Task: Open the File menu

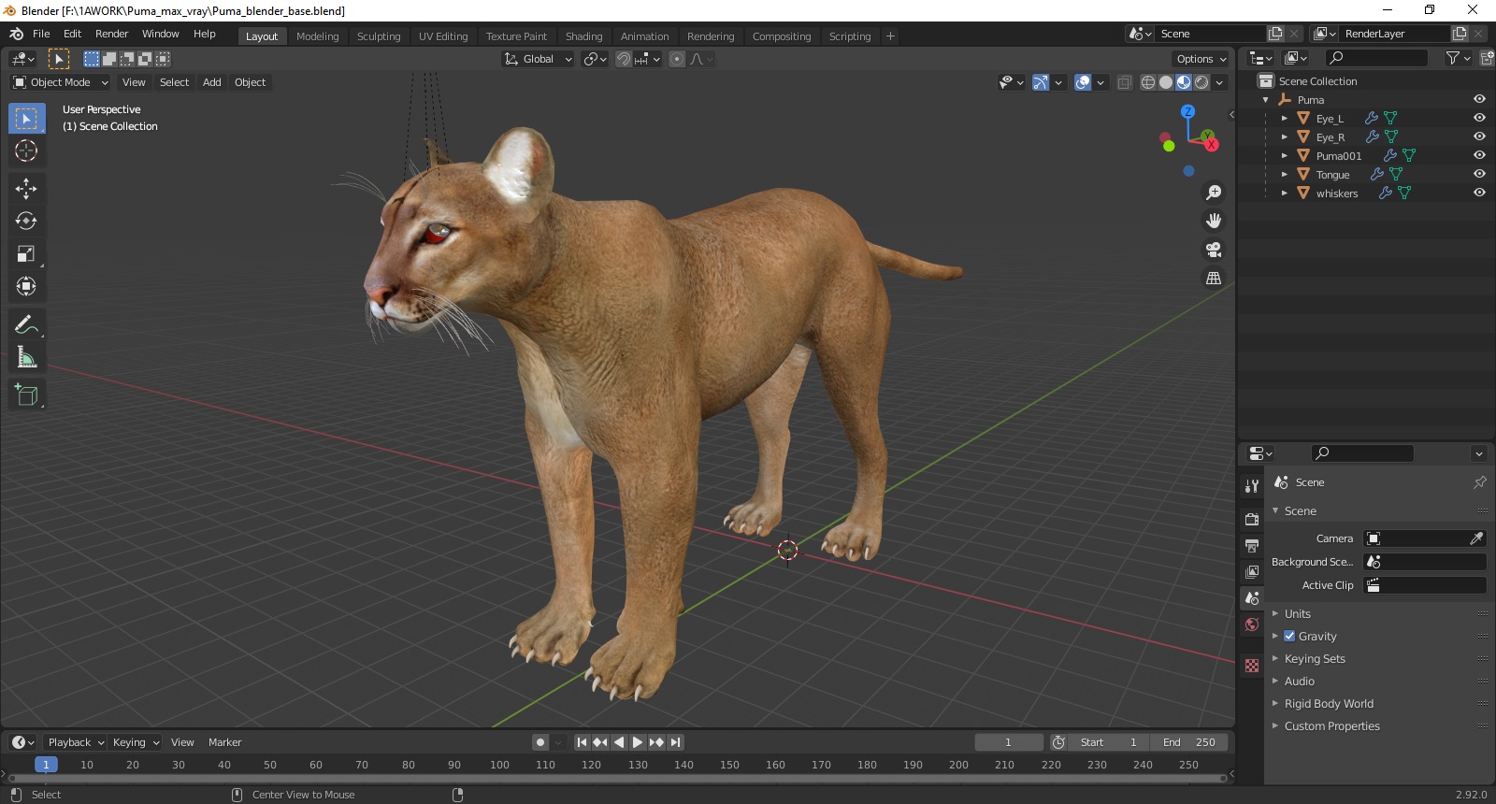Action: [41, 34]
